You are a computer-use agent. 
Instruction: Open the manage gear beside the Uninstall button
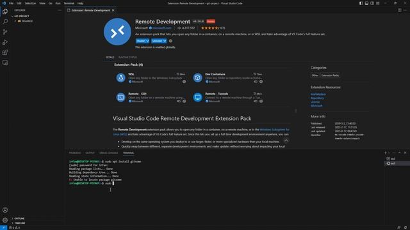[x=170, y=41]
